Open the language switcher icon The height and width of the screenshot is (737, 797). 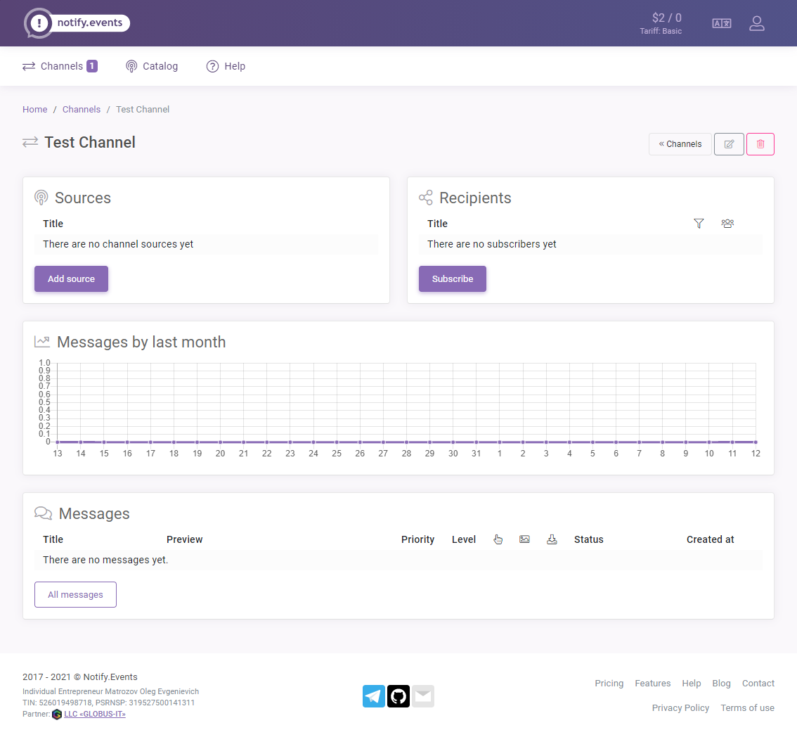[721, 23]
